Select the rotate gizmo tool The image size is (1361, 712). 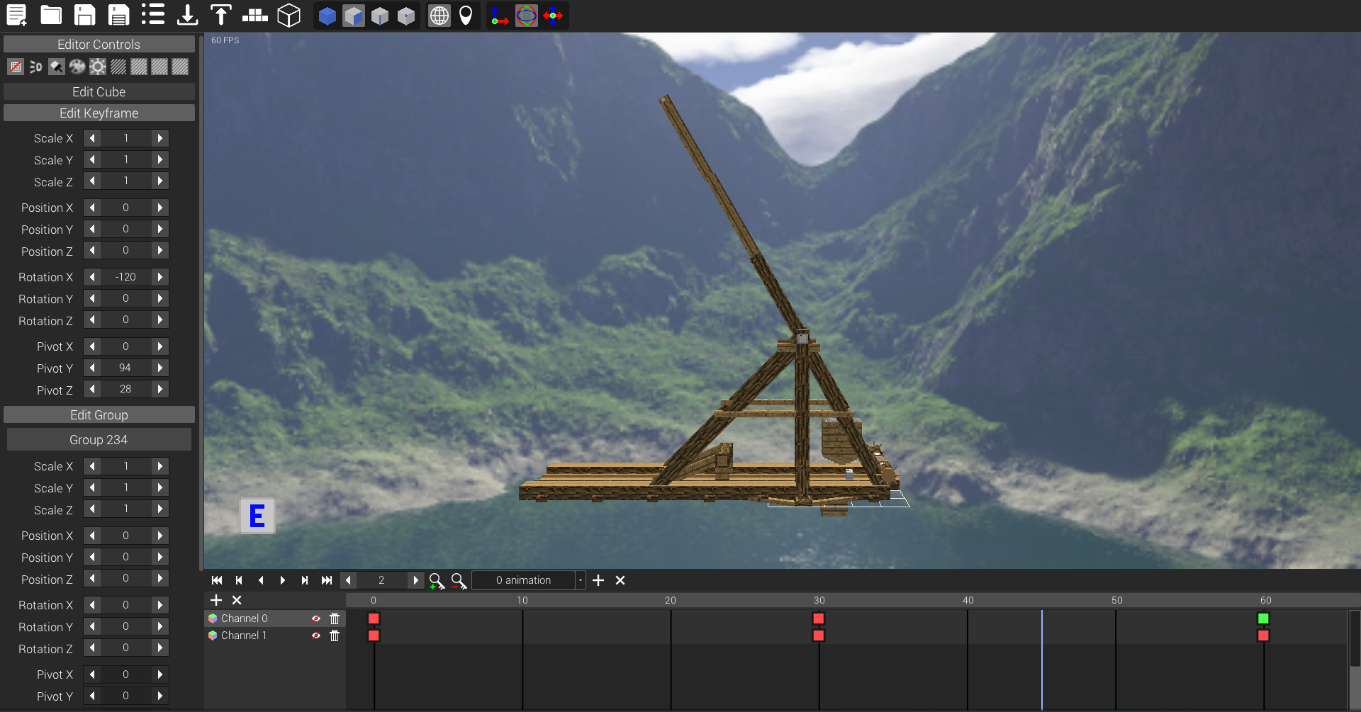coord(526,16)
